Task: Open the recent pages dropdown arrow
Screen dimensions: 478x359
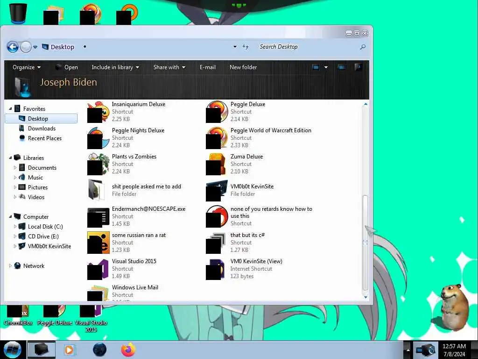Action: [35, 47]
